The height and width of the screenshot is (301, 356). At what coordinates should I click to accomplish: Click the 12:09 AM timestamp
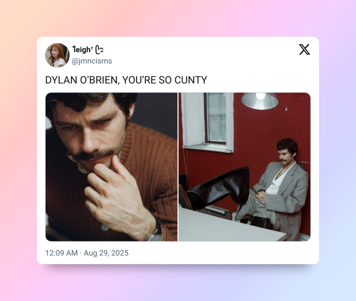click(61, 253)
